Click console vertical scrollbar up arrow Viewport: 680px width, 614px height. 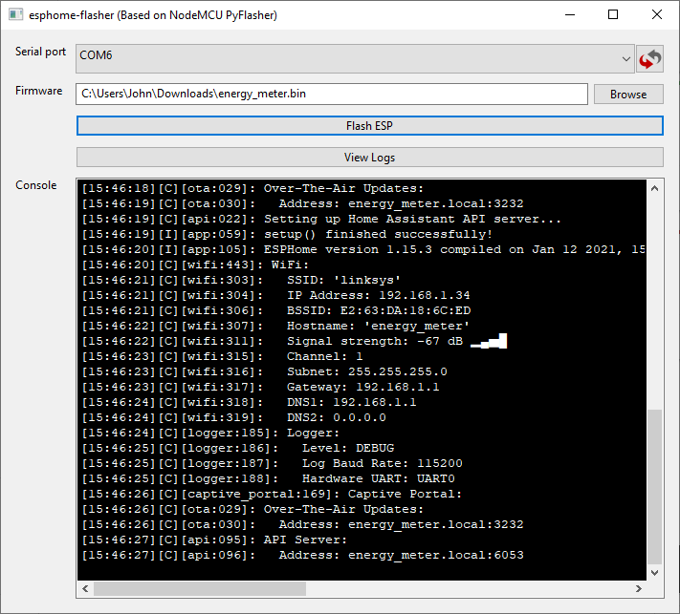[655, 188]
